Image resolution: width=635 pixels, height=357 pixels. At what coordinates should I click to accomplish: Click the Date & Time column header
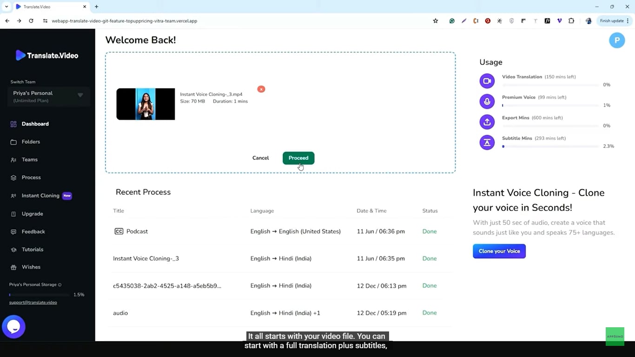point(371,211)
